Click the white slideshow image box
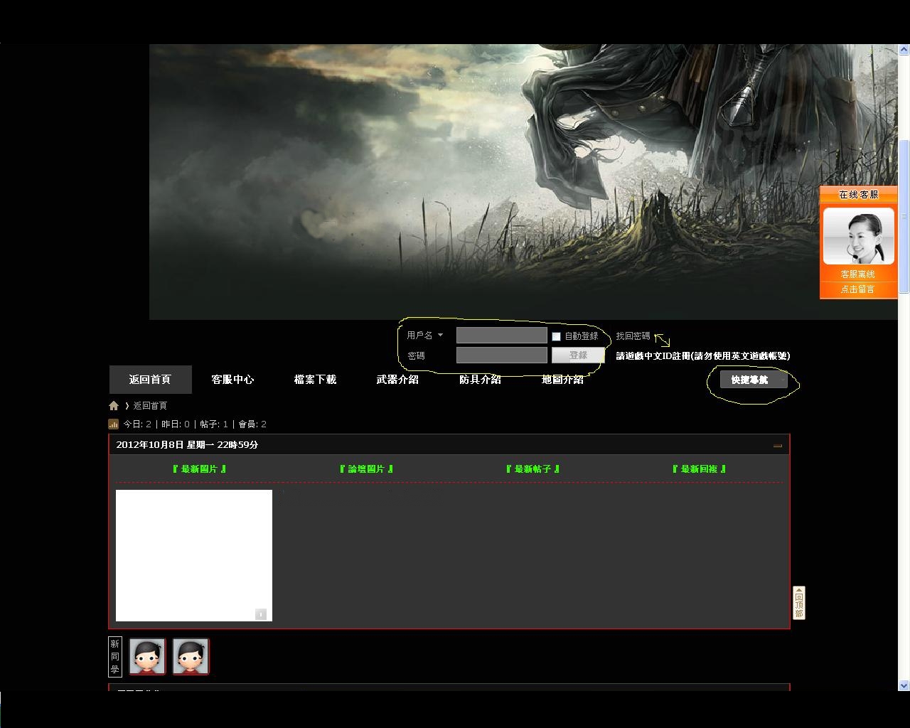The height and width of the screenshot is (728, 910). point(194,555)
